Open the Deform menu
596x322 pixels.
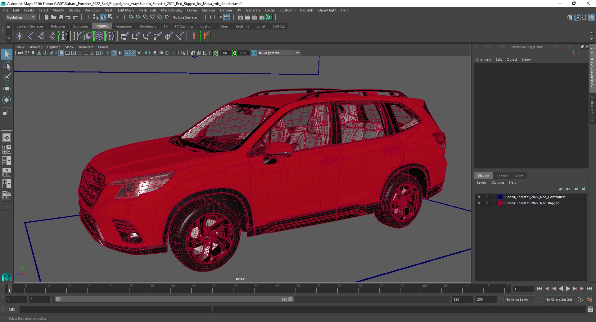coord(226,10)
